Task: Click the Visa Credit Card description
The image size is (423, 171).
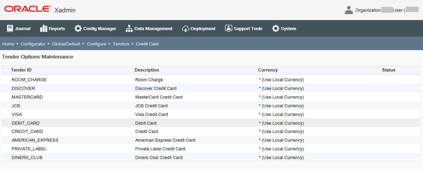Action: pyautogui.click(x=152, y=115)
